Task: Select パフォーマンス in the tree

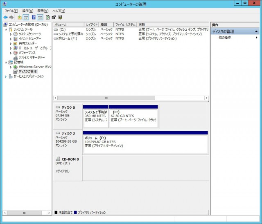Action: (27, 53)
